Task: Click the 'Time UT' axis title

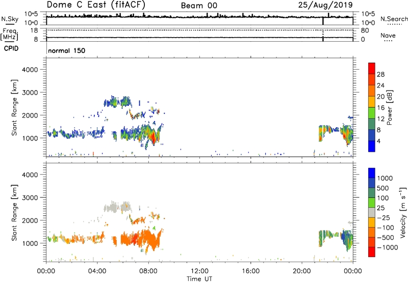Action: pos(199,279)
